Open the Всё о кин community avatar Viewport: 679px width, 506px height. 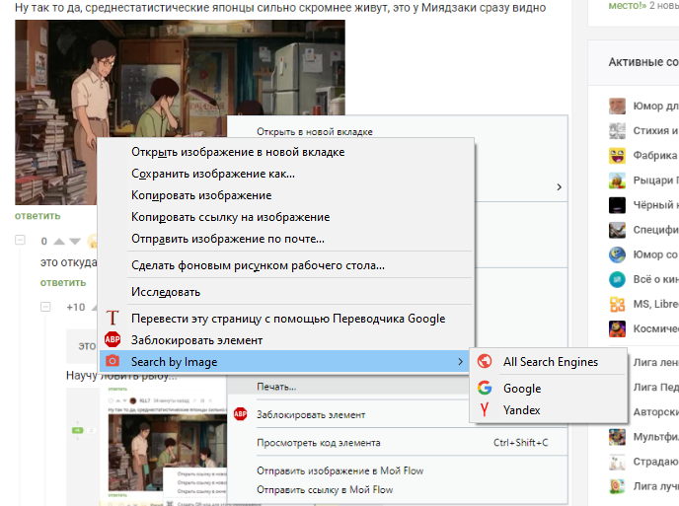point(617,279)
